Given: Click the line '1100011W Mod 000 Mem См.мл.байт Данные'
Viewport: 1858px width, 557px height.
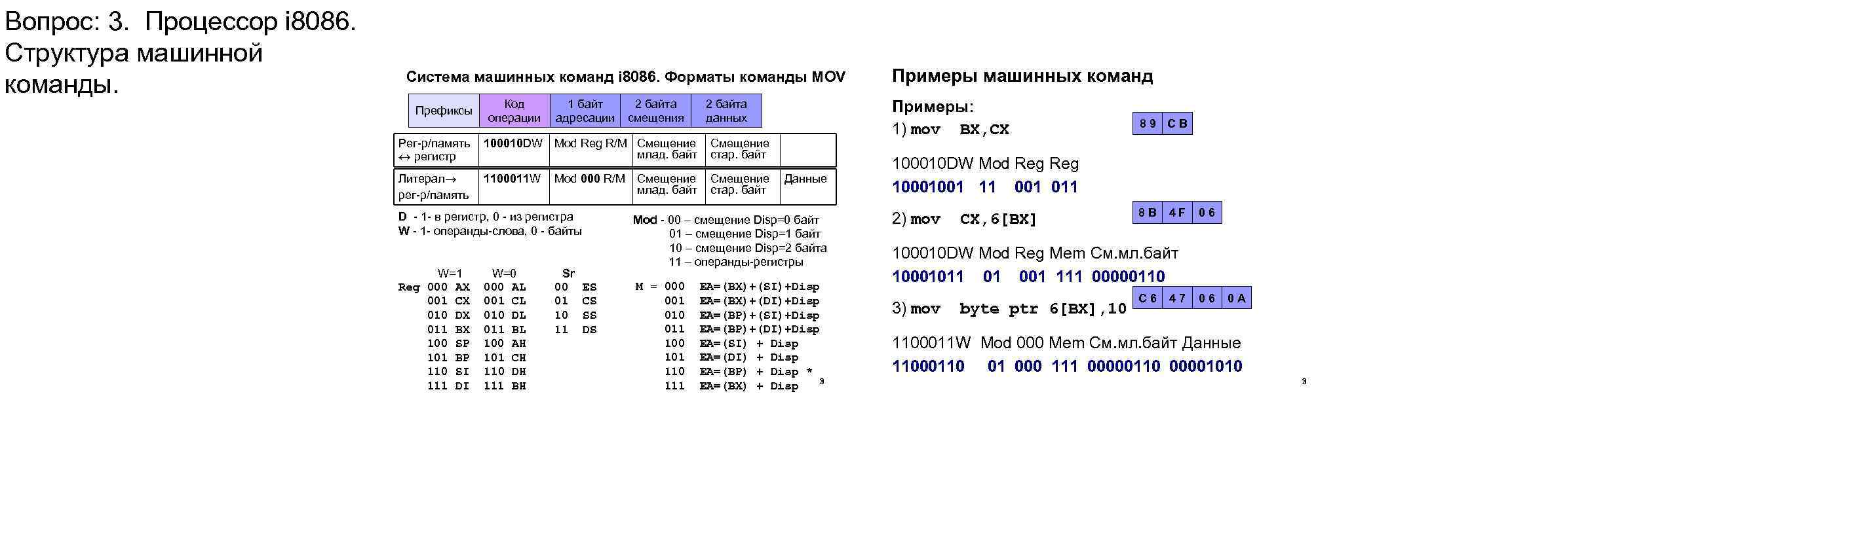Looking at the screenshot, I should pyautogui.click(x=1067, y=343).
